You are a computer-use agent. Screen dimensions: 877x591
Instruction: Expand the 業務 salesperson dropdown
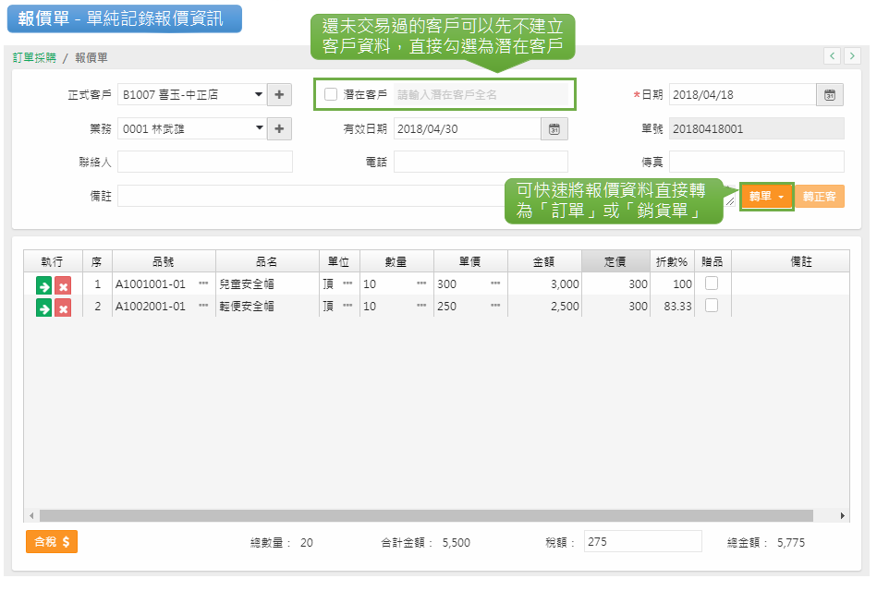point(260,129)
